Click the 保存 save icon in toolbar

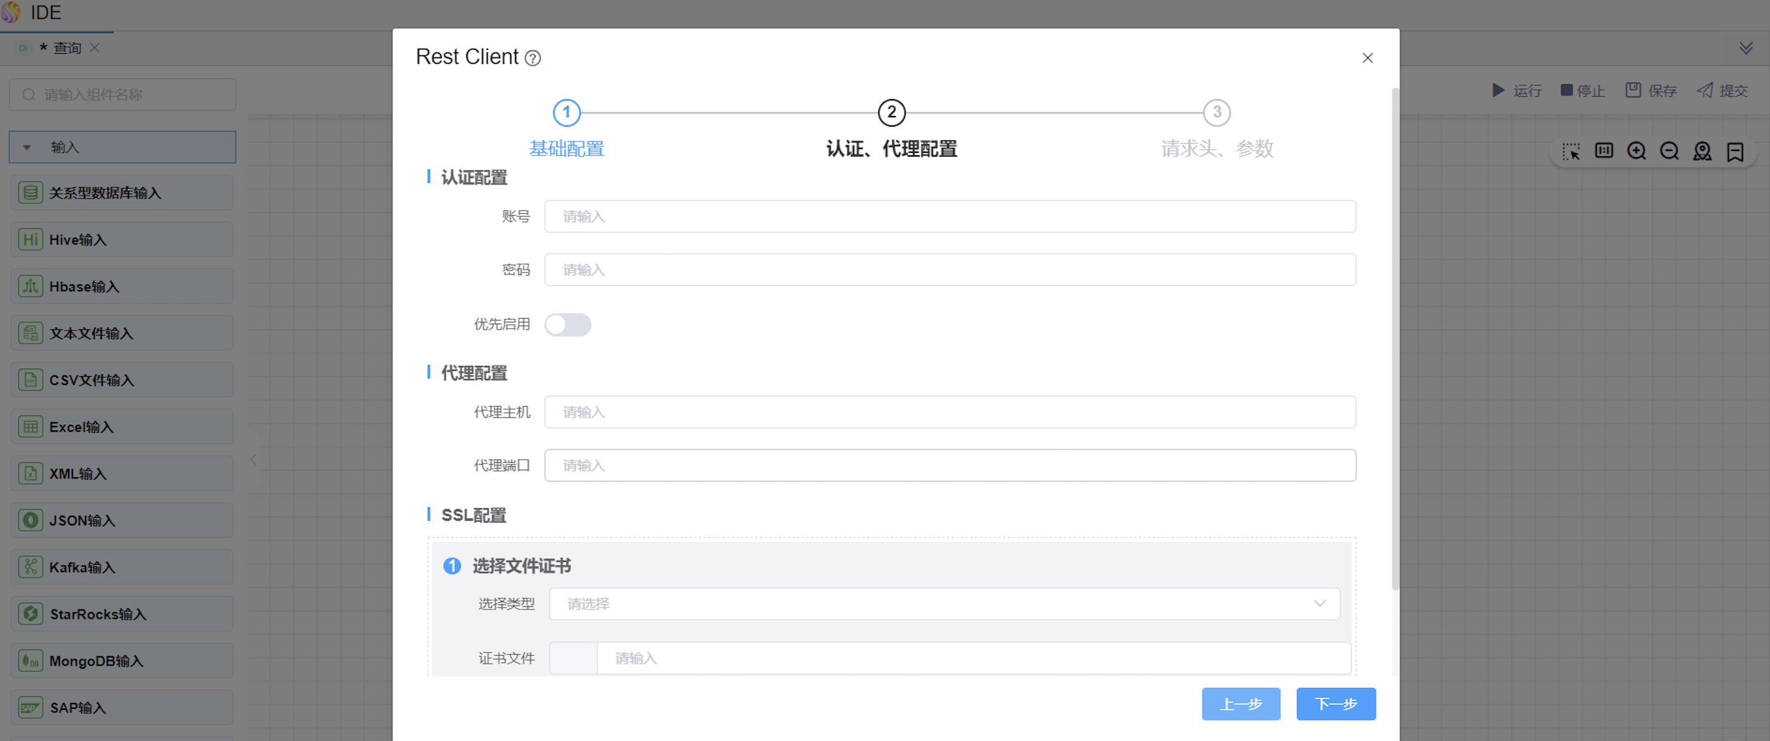tap(1633, 90)
